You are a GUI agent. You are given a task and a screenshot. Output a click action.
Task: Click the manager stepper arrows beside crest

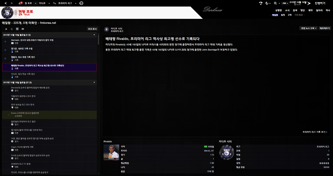pos(16,13)
